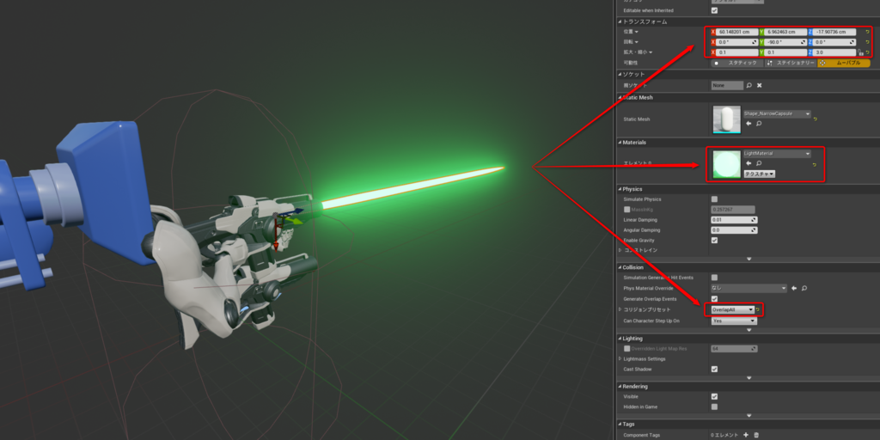The width and height of the screenshot is (880, 440).
Task: Enable Simulate Physics checkbox
Action: coord(714,199)
